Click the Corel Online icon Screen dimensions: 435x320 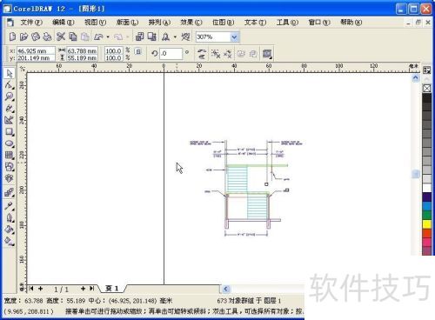185,37
